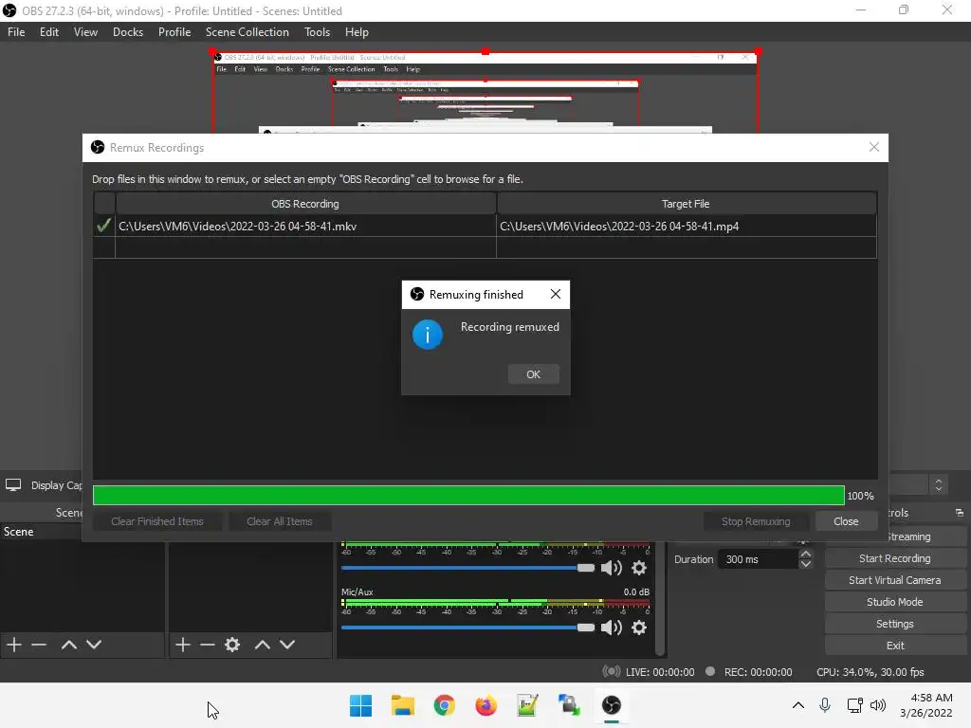The width and height of the screenshot is (971, 728).
Task: Close the Remuxing finished dialog with X
Action: (x=556, y=294)
